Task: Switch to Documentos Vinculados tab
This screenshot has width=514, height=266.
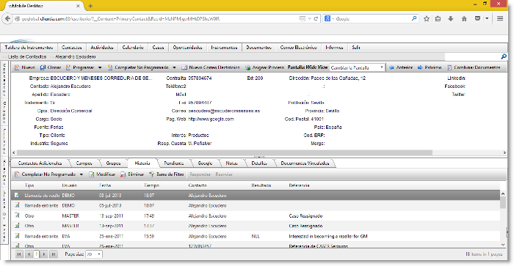Action: [305, 163]
